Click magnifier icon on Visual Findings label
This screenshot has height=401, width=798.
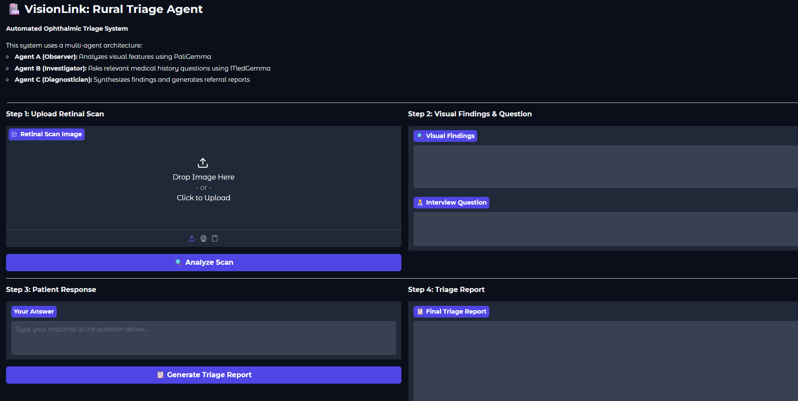pos(420,136)
